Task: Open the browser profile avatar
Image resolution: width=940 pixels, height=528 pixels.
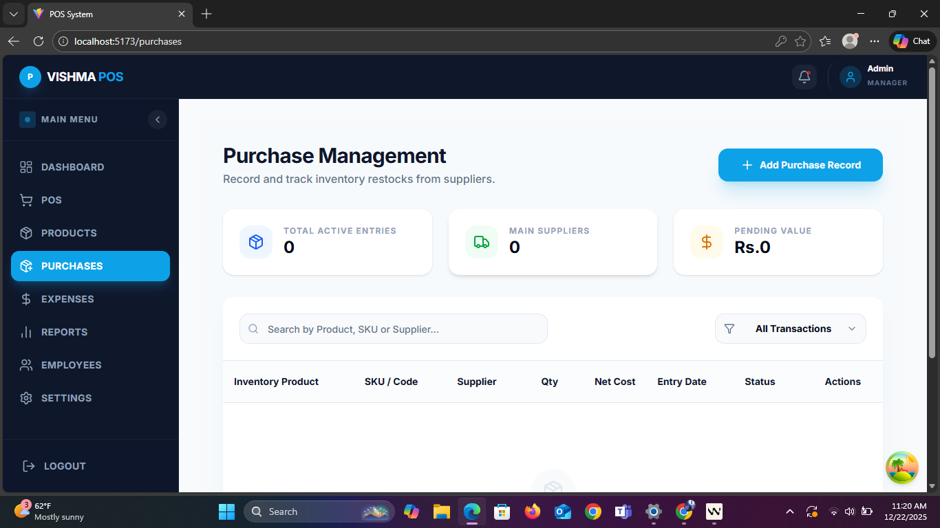Action: tap(851, 41)
